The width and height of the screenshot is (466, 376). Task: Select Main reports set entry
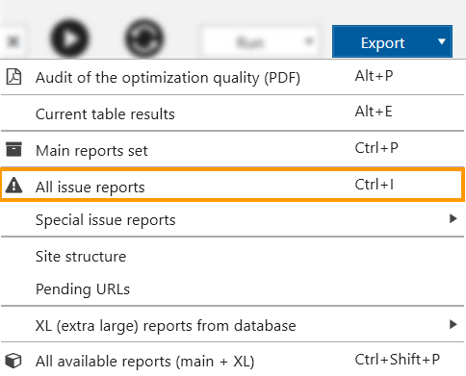(x=233, y=149)
